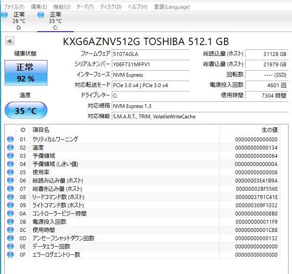
Task: Click raw value 000000000011F9
Action: point(256,222)
